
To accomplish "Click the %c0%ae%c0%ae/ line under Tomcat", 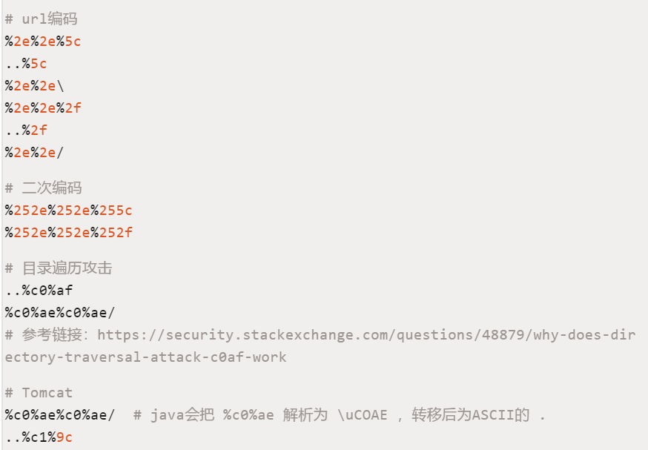I will coord(60,415).
